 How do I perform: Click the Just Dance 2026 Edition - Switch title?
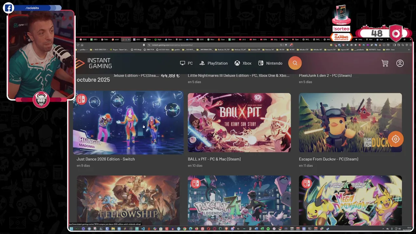coord(106,159)
